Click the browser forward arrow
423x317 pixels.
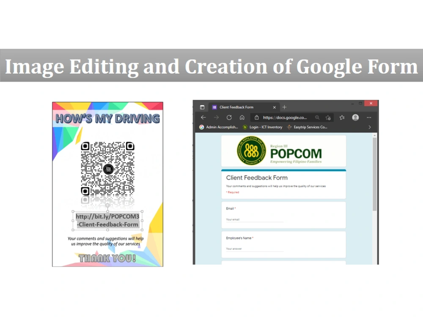click(216, 118)
